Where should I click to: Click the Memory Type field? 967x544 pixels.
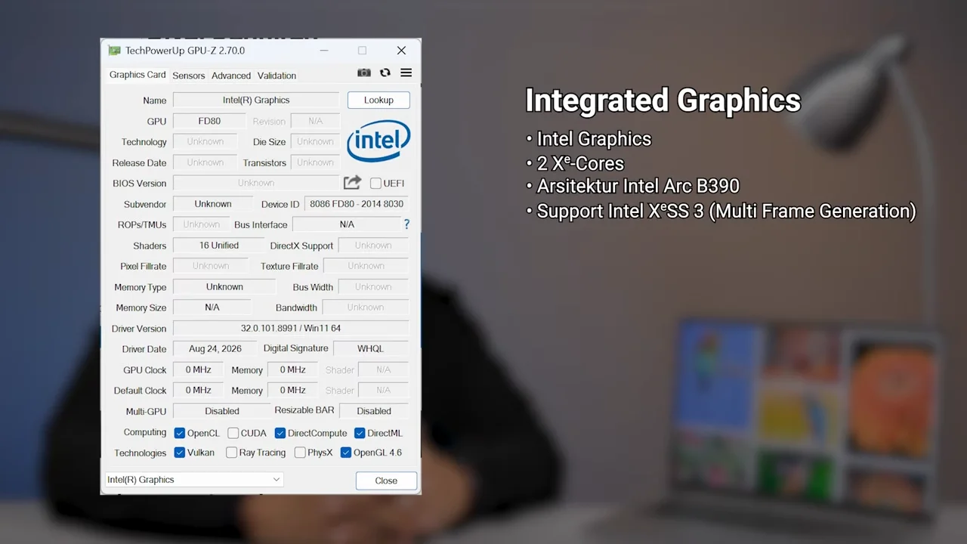[224, 287]
